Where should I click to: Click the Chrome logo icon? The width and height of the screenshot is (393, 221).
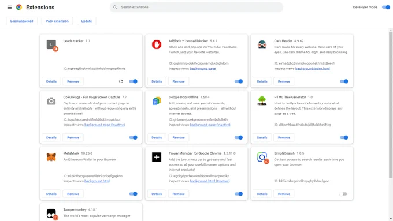19,8
